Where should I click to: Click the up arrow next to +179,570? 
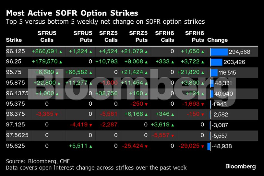click(x=61, y=62)
